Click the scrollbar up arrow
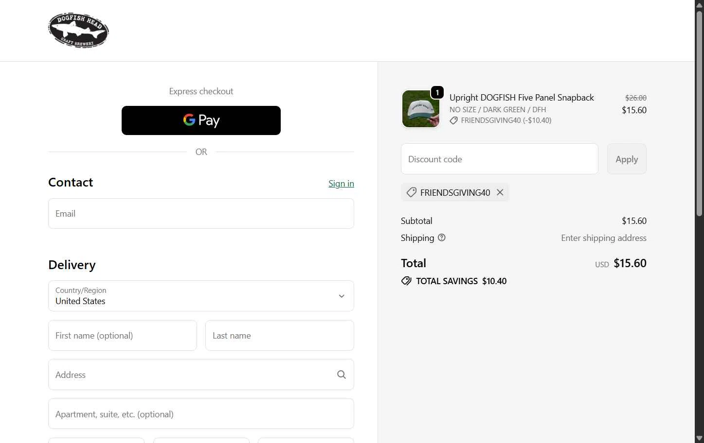 coord(699,5)
